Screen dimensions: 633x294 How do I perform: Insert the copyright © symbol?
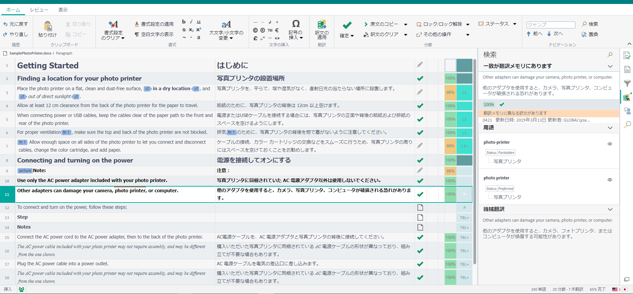coord(255,30)
